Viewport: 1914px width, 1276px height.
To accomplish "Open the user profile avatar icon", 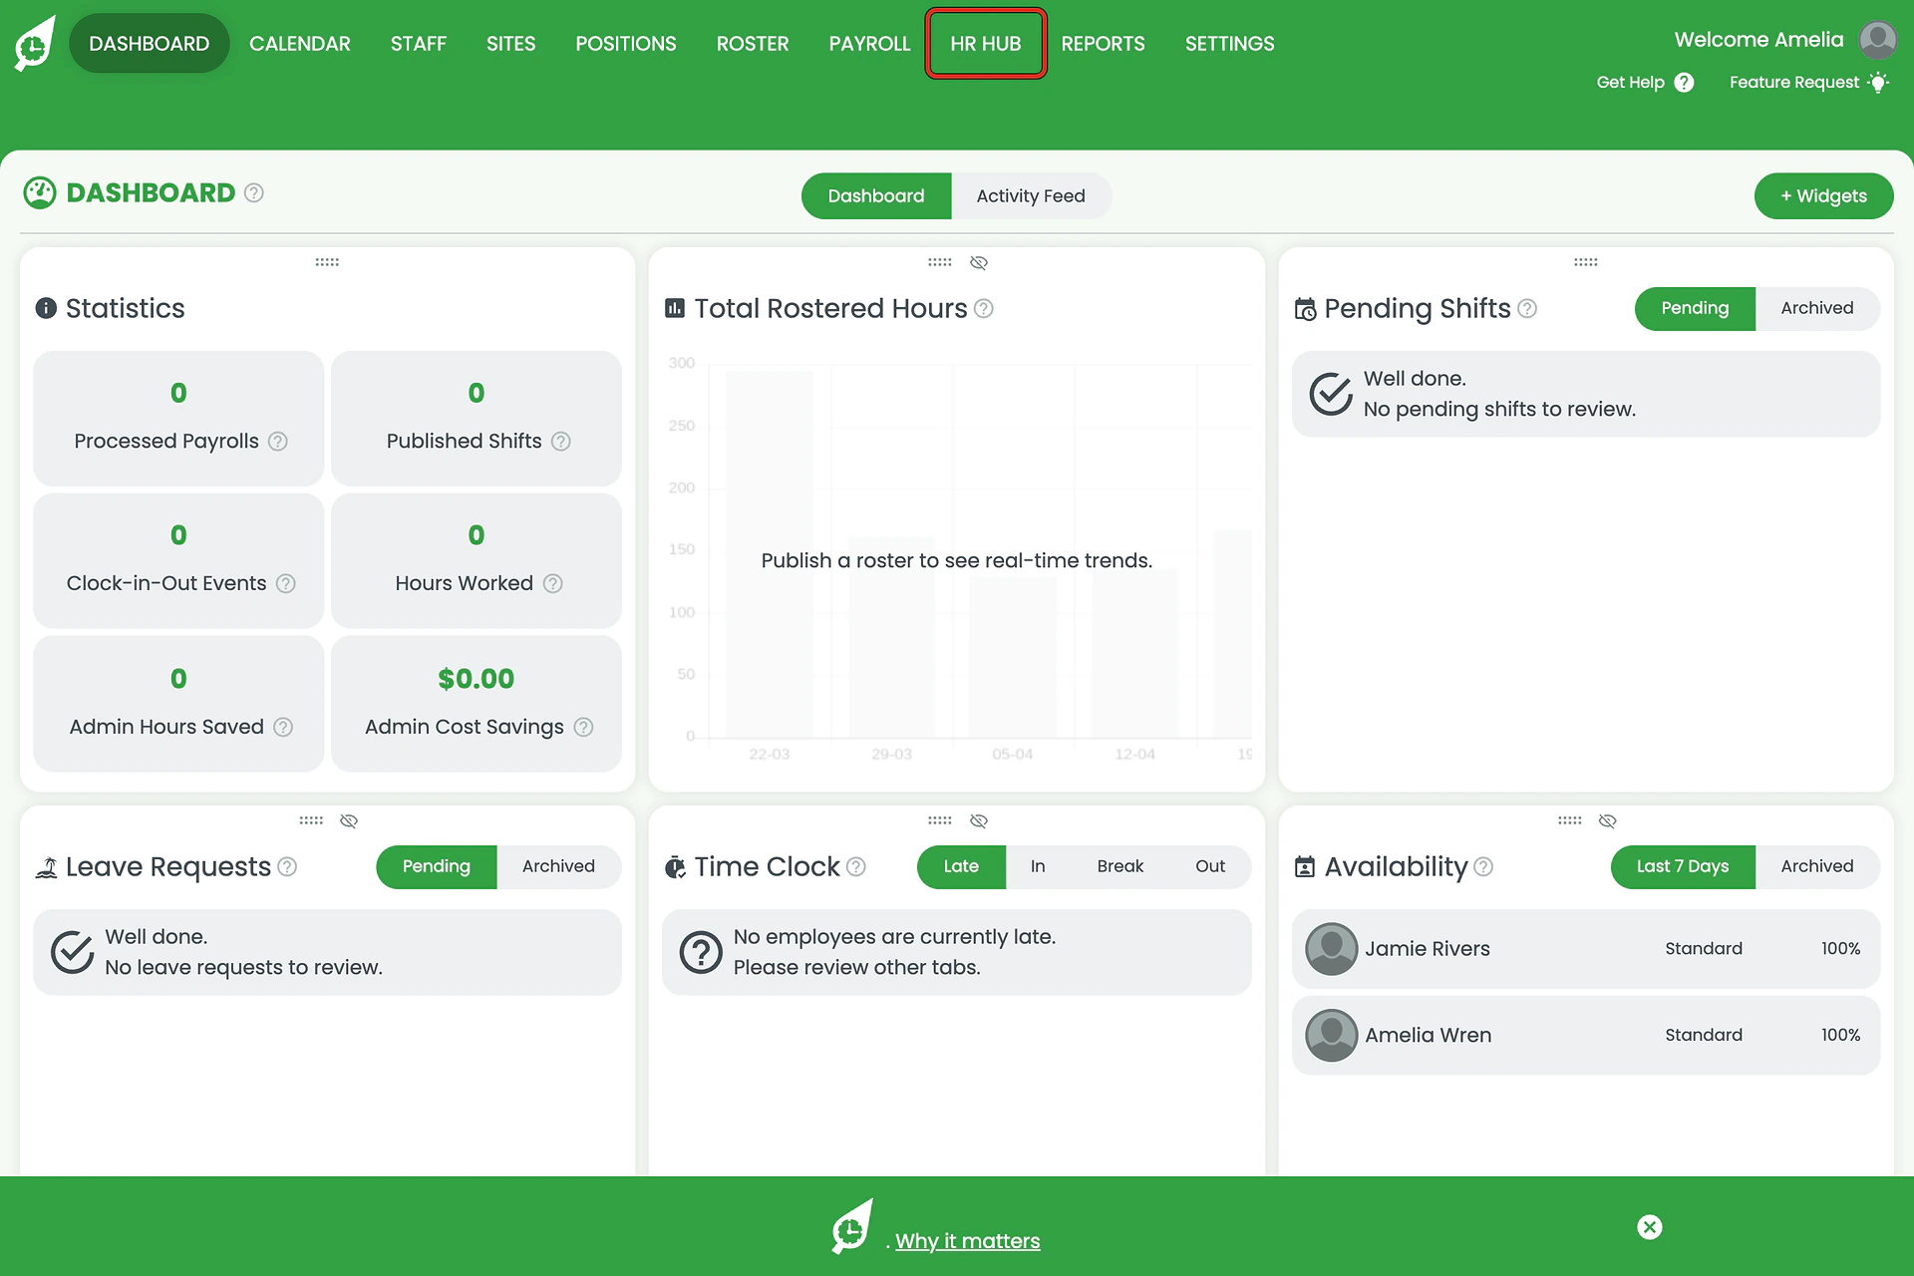I will (x=1877, y=40).
